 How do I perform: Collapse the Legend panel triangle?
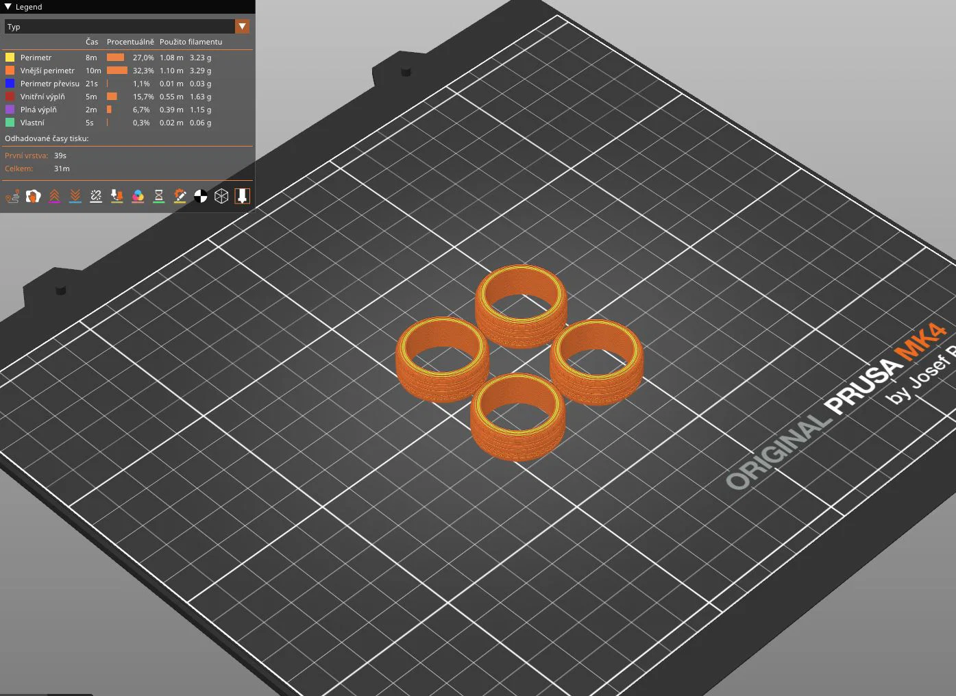8,7
